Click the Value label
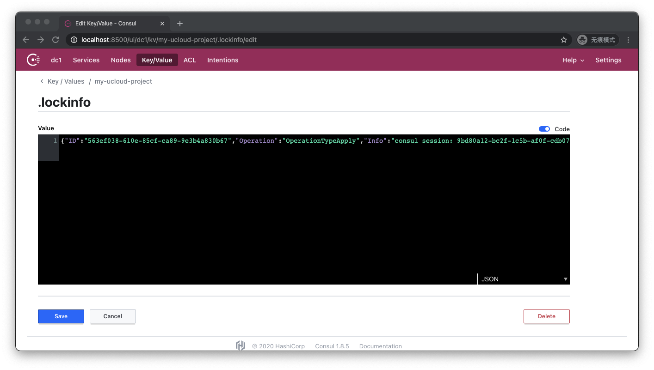The image size is (654, 370). click(x=46, y=128)
